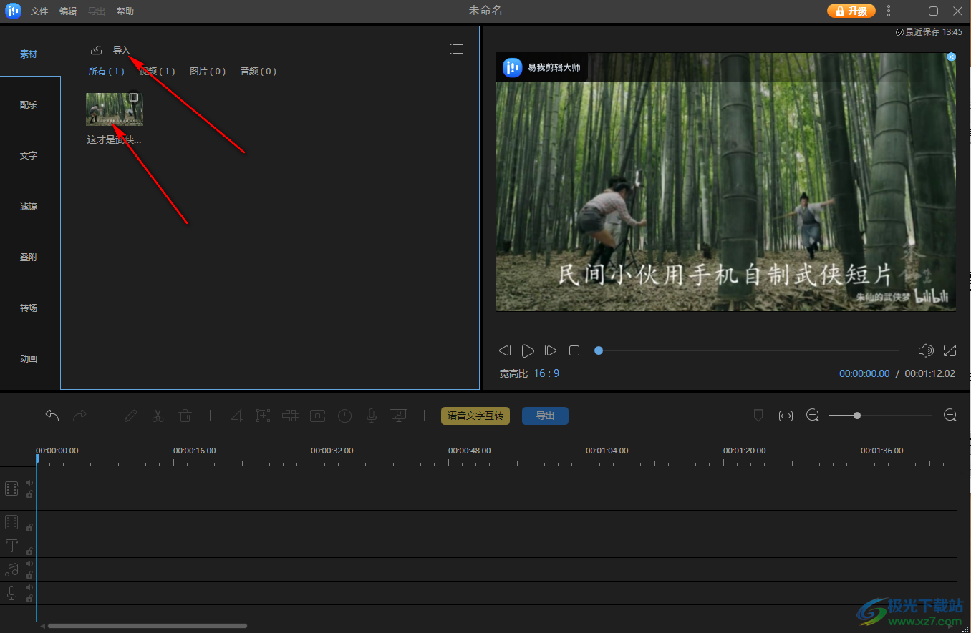The image size is (971, 633).
Task: Click the music track note icon
Action: pyautogui.click(x=11, y=569)
